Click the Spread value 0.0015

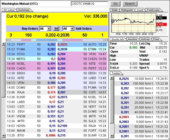coord(162,64)
